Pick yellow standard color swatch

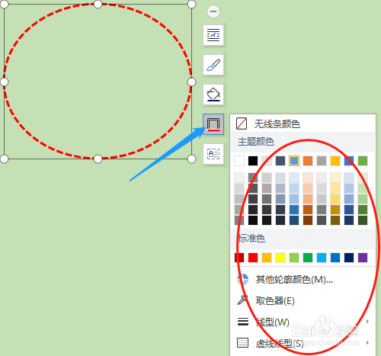point(280,258)
